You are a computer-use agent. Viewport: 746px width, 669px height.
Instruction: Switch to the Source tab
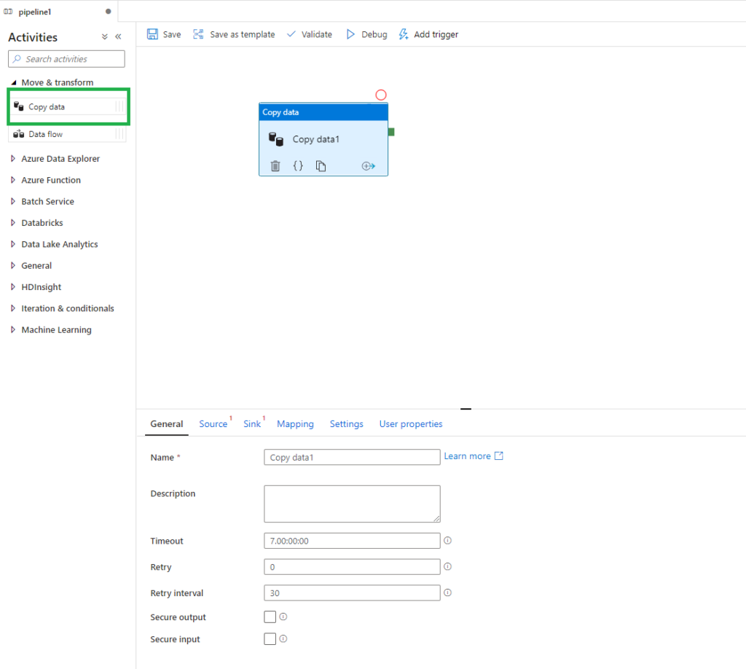(x=213, y=424)
